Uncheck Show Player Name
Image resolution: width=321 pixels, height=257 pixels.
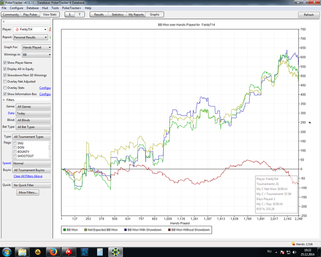point(5,63)
